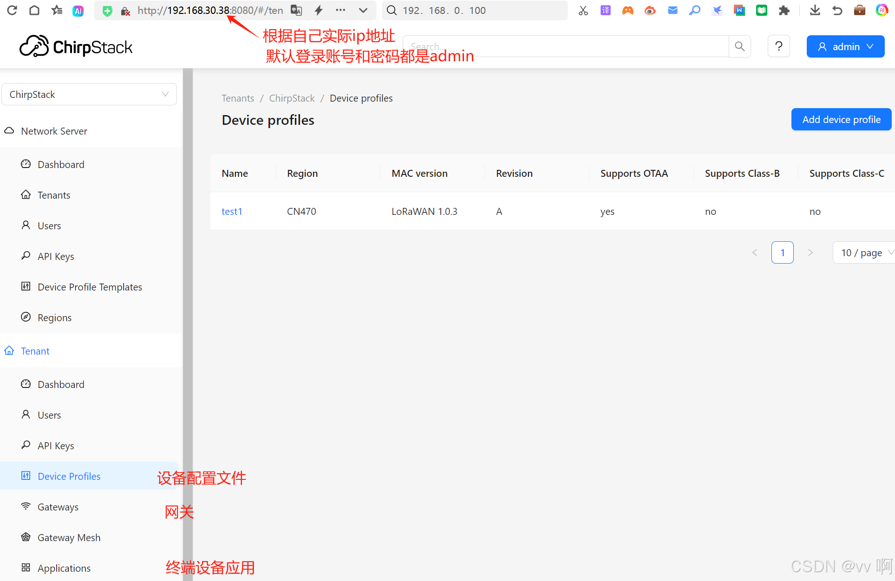This screenshot has height=581, width=895.
Task: Click the colorful AI profile icon
Action: tap(882, 10)
